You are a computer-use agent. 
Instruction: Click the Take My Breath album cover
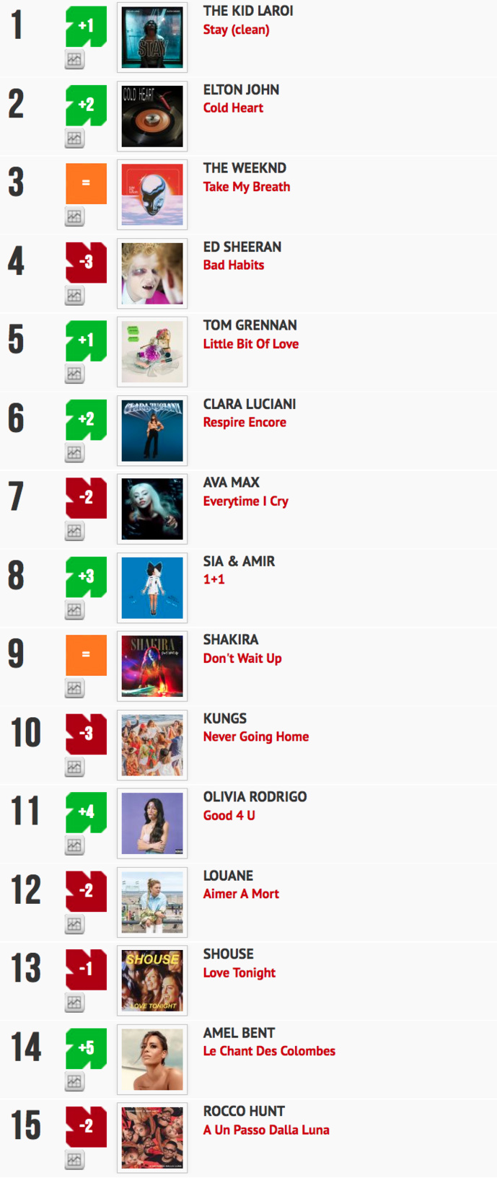coord(152,195)
